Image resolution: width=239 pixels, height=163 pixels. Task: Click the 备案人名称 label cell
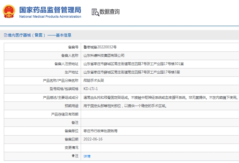tap(70, 56)
